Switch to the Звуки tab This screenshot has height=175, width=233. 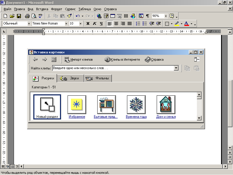tap(70, 78)
